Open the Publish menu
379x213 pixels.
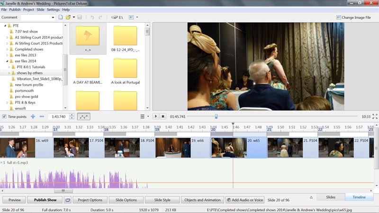(x=15, y=9)
